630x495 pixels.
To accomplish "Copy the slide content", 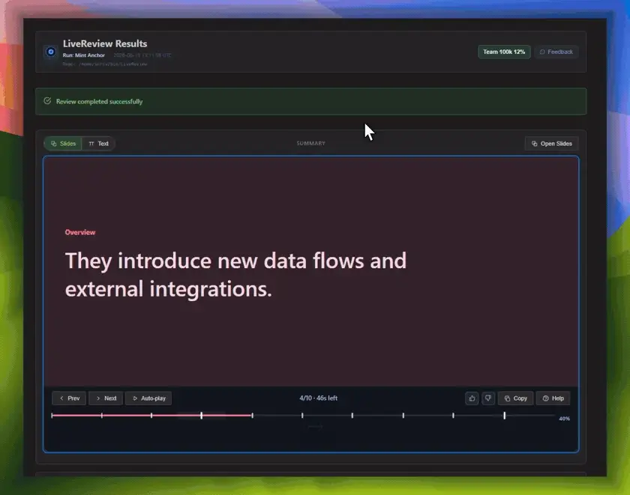I will [515, 398].
